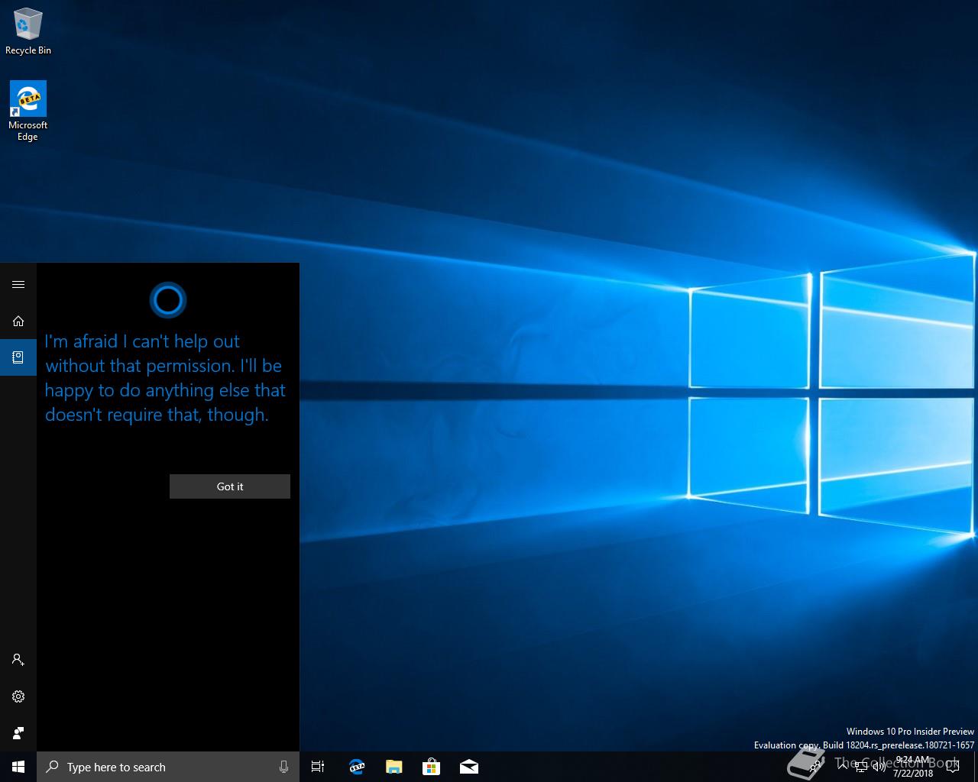Open the Start menu

[18, 767]
